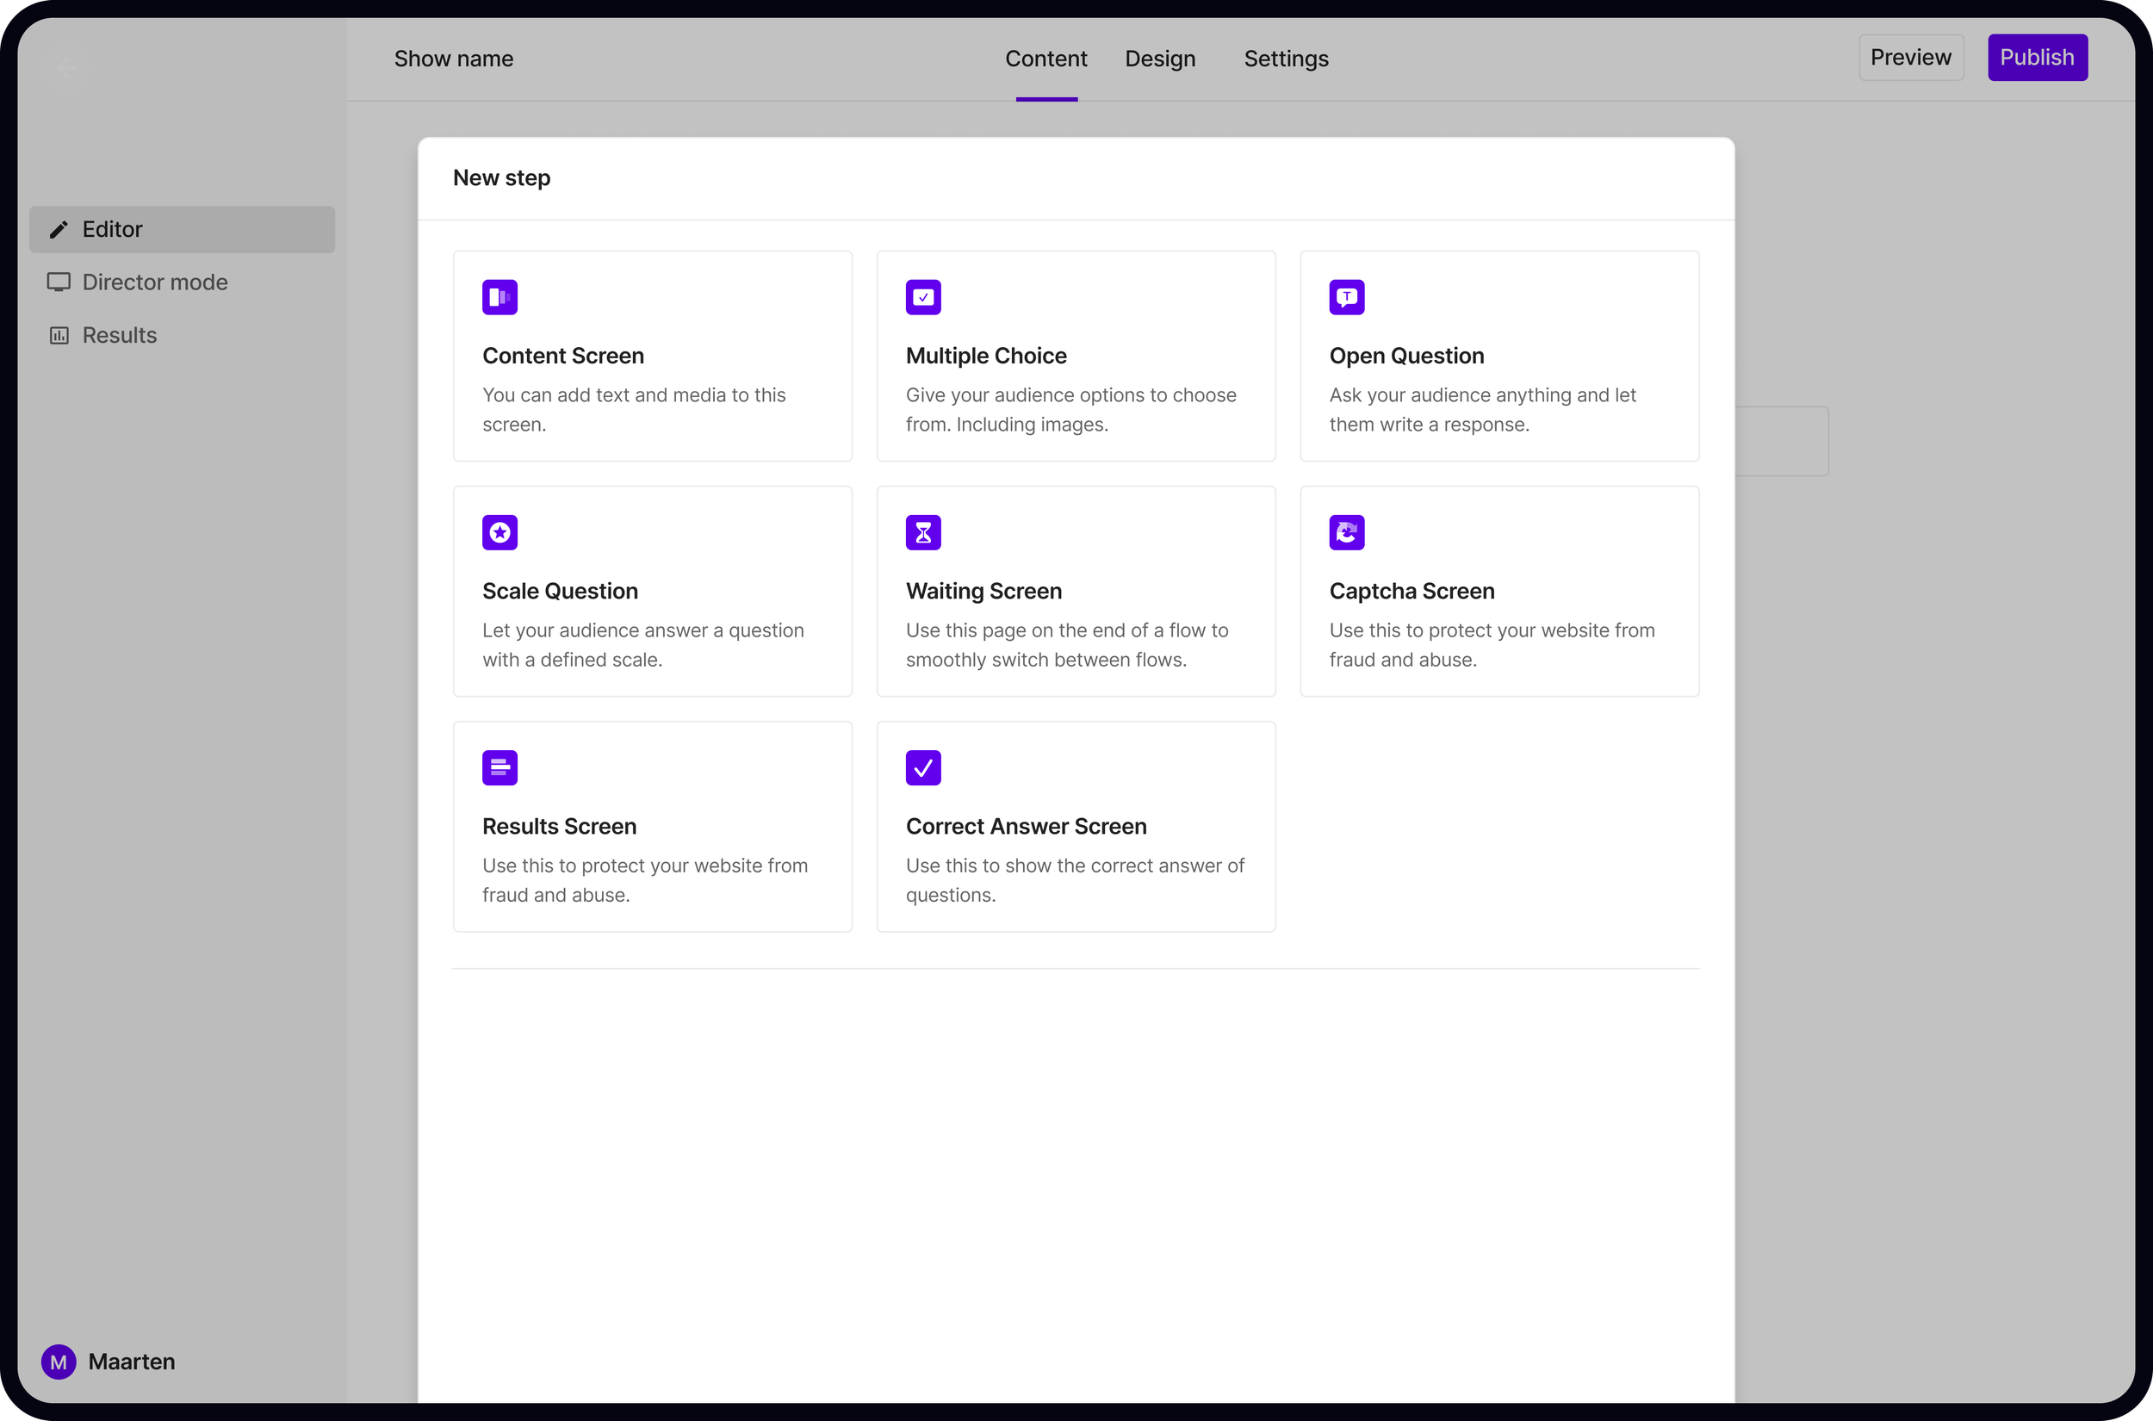Click the Open Question speech-bubble icon
2153x1421 pixels.
(1345, 297)
